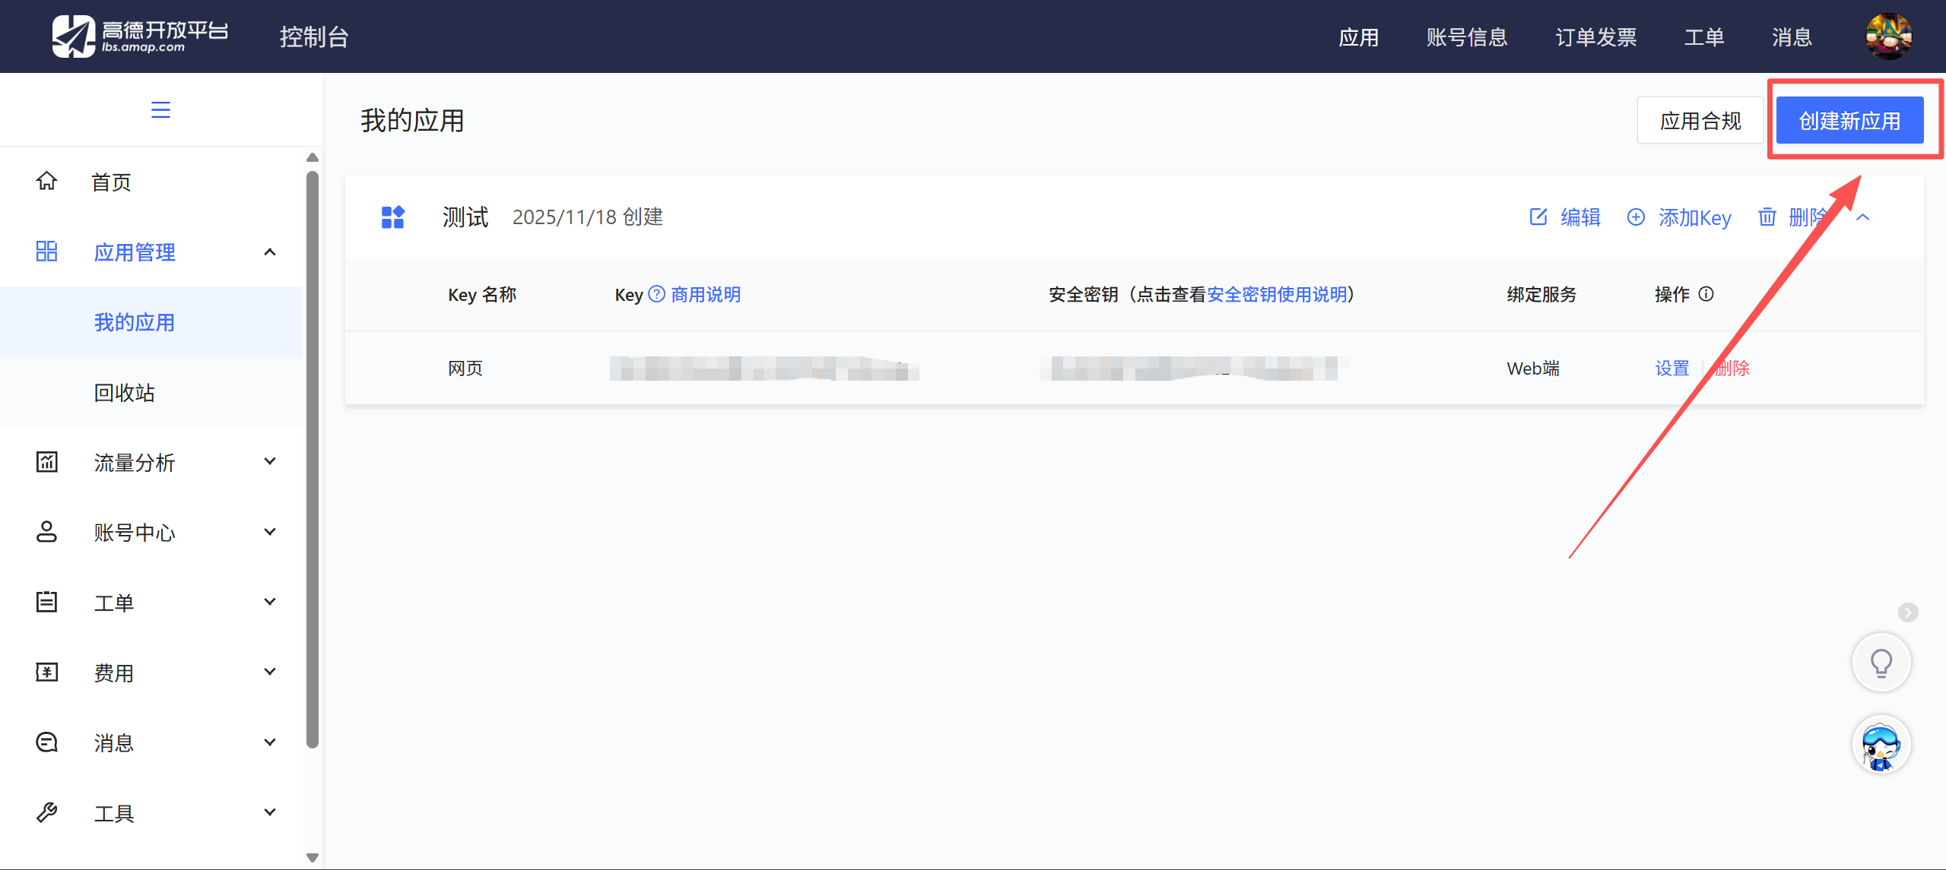Collapse the 应用管理 sidebar section
The image size is (1946, 870).
270,252
